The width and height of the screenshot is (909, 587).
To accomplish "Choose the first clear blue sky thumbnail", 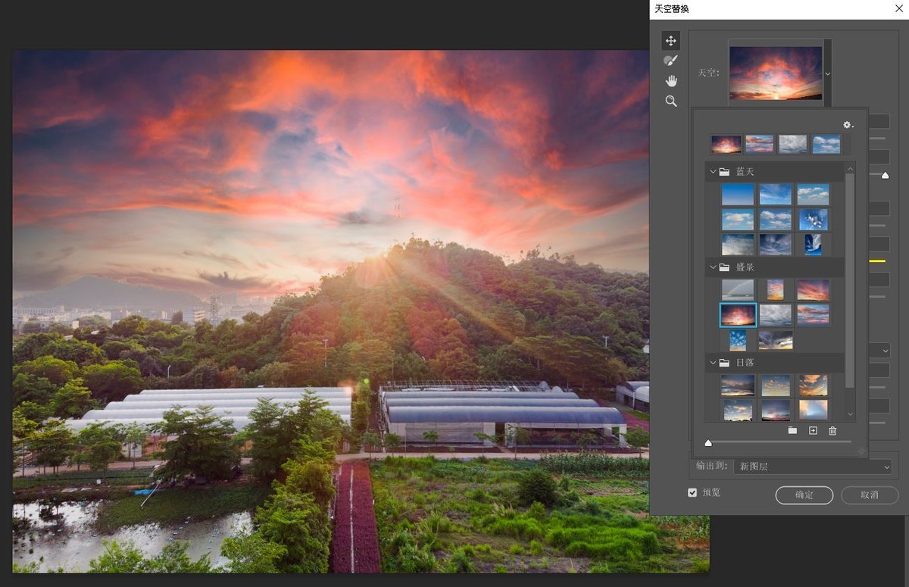I will pyautogui.click(x=738, y=195).
